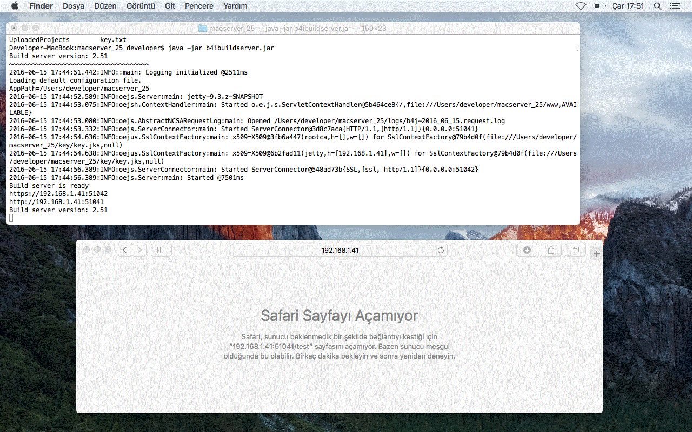Open the Düzen menu

(105, 6)
